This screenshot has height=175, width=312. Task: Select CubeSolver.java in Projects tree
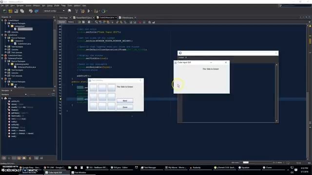tap(24, 44)
